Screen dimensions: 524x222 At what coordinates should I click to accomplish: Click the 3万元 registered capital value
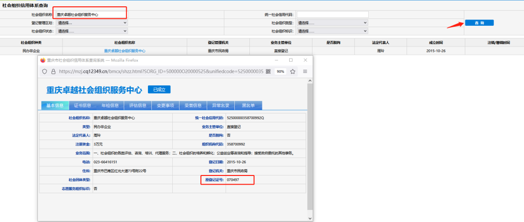[98, 144]
